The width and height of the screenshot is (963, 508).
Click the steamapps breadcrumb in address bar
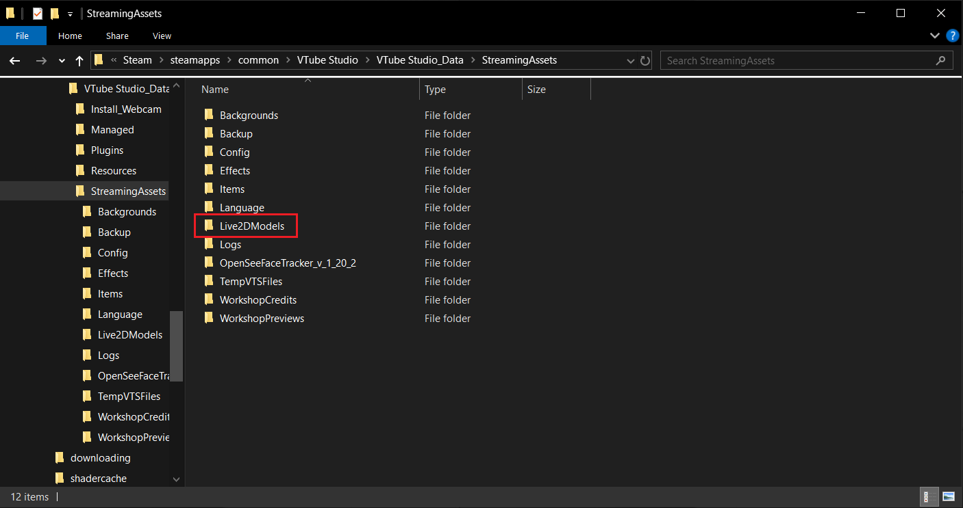(x=195, y=60)
